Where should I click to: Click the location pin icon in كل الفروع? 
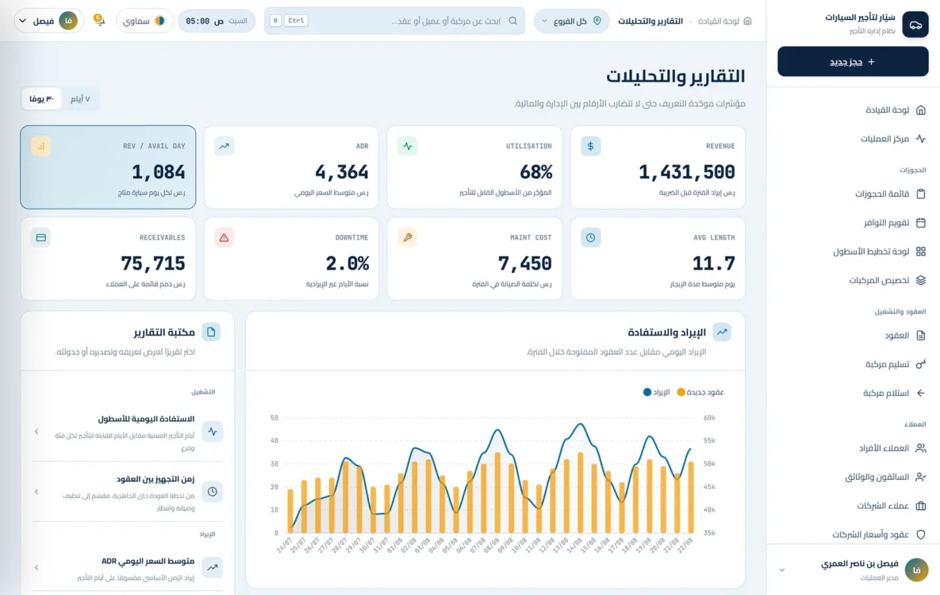coord(597,21)
